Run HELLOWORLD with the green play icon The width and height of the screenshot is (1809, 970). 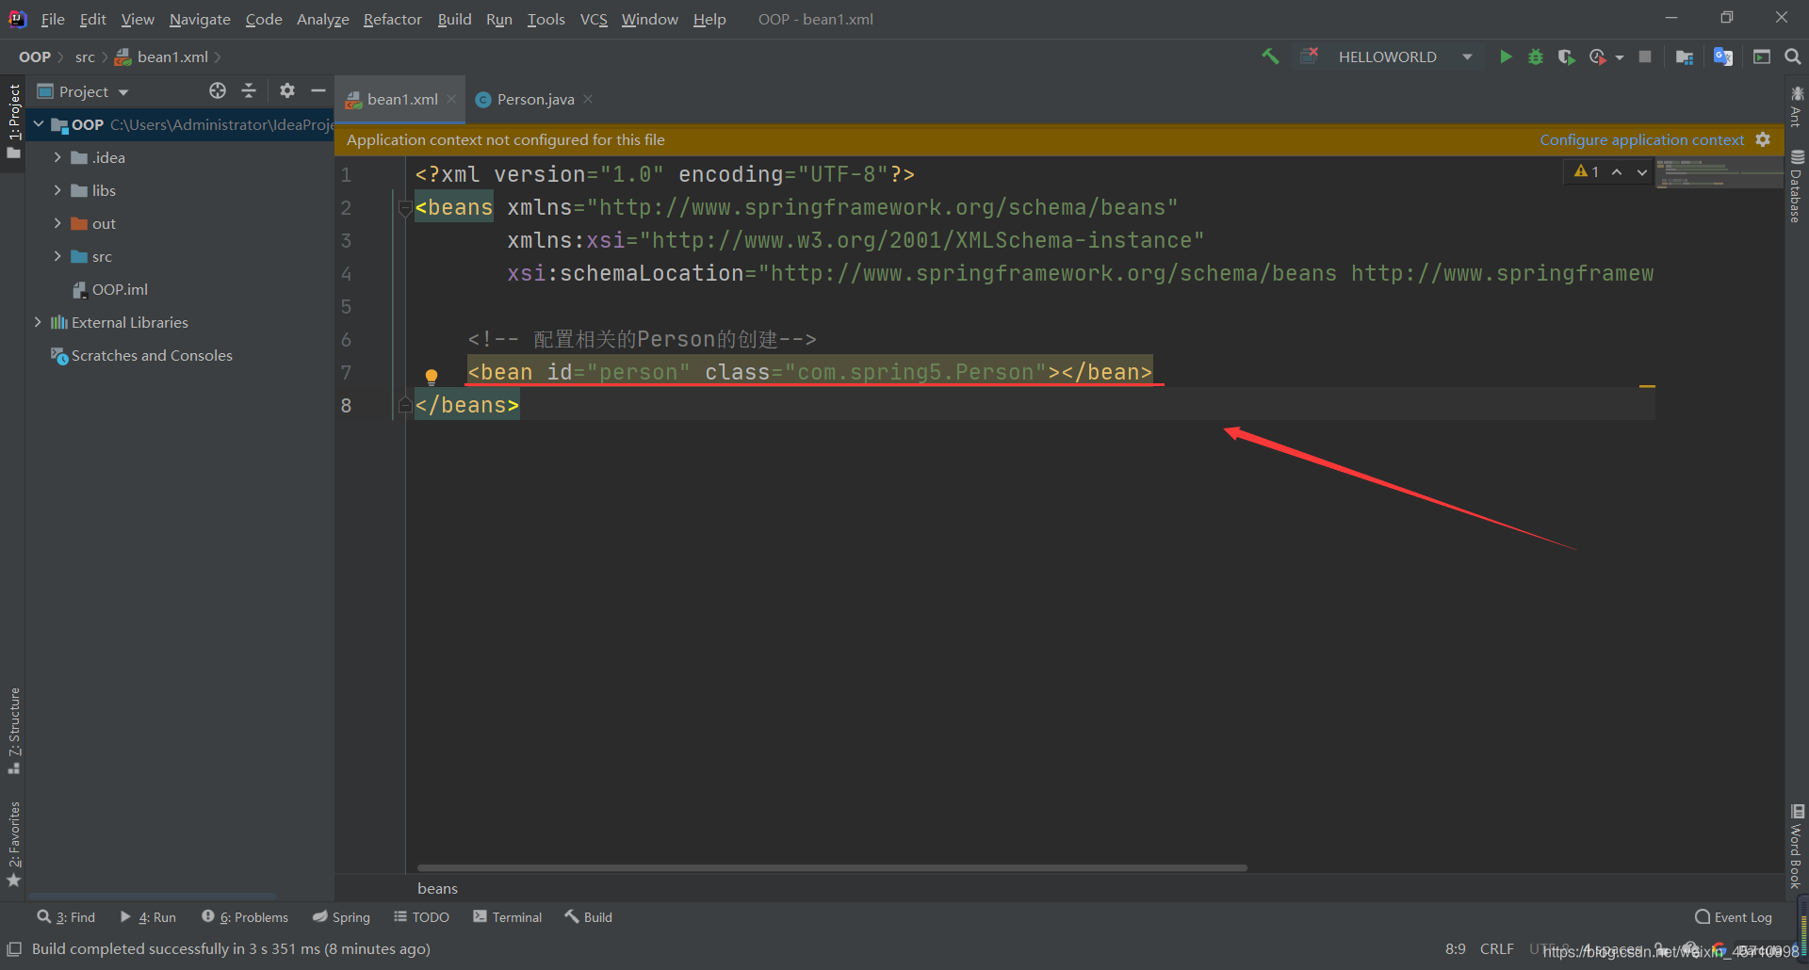pos(1506,57)
